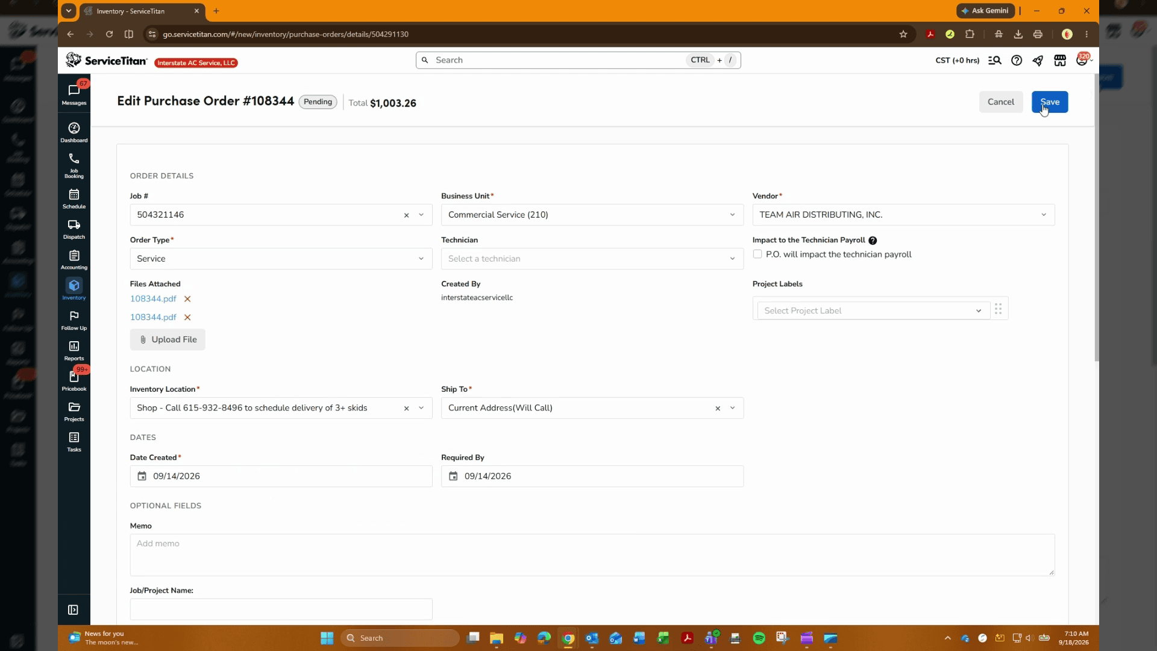
Task: Clear the Ship To selection
Action: (x=718, y=409)
